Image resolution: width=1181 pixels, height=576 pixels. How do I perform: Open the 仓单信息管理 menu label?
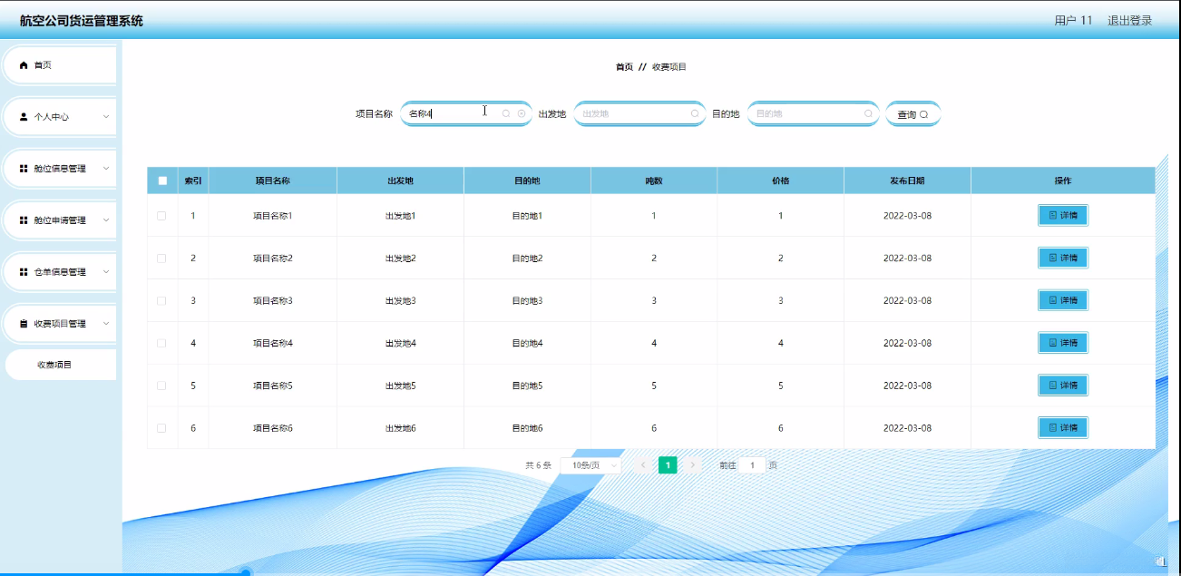pos(60,272)
